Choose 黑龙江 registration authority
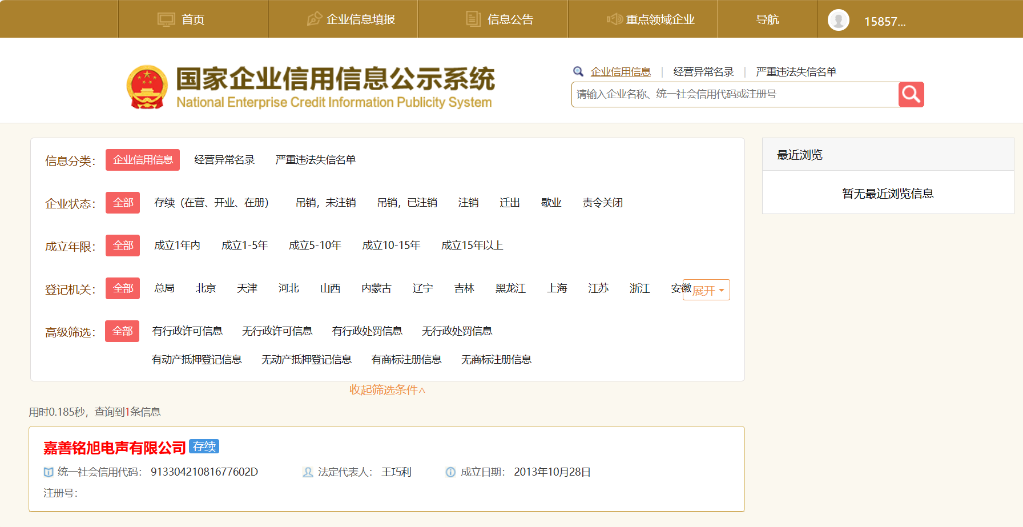 510,288
